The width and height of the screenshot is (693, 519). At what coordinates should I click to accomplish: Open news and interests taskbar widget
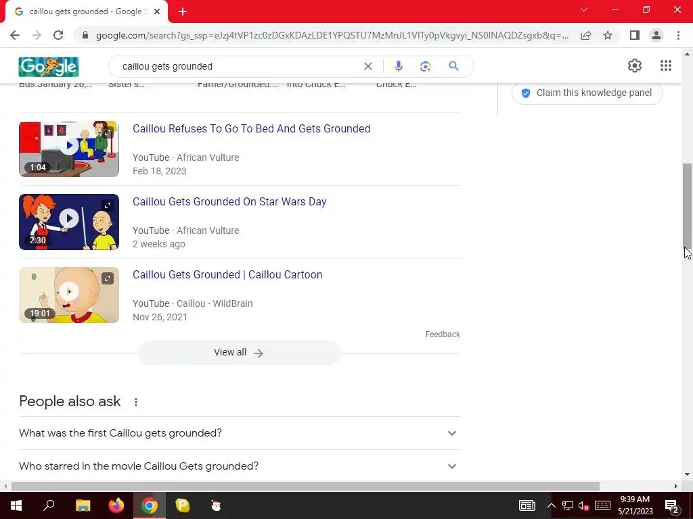tap(527, 505)
